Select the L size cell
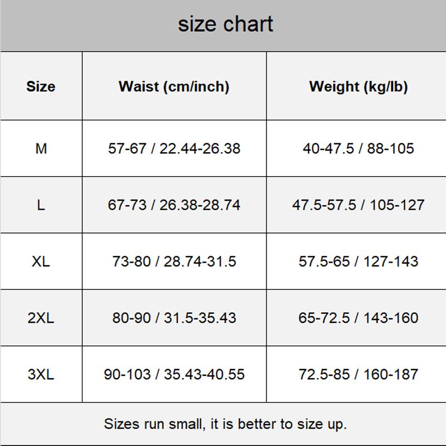This screenshot has height=446, width=446. point(41,205)
